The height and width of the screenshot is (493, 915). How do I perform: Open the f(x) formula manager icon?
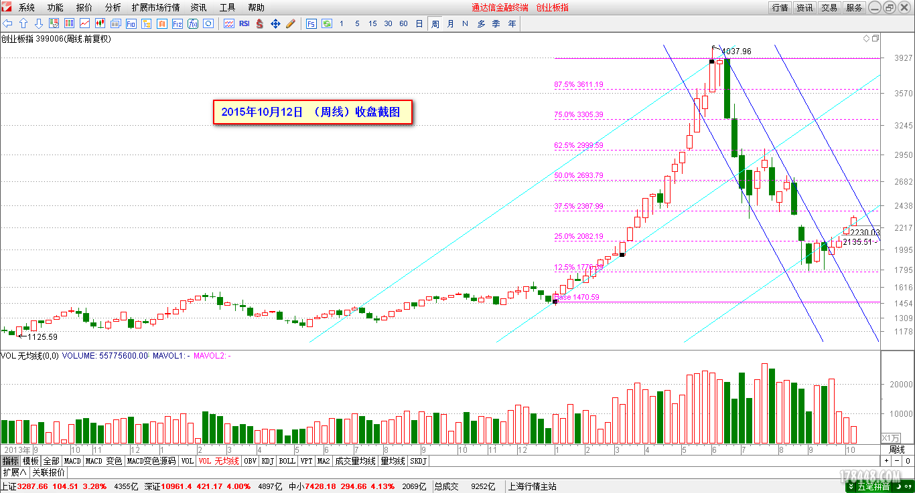tap(192, 23)
